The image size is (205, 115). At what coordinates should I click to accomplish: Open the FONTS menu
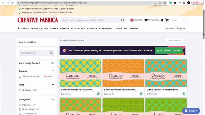tap(25, 28)
